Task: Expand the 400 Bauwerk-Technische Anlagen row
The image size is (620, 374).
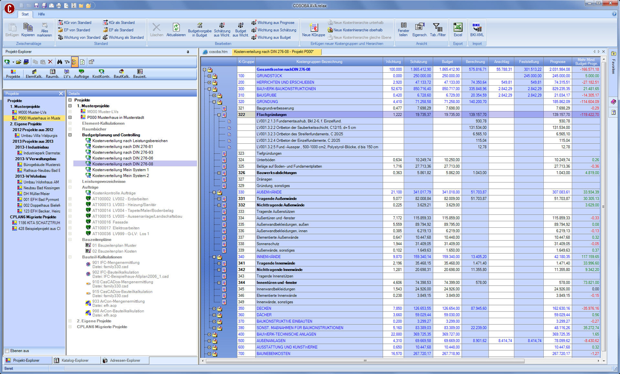Action: click(209, 334)
